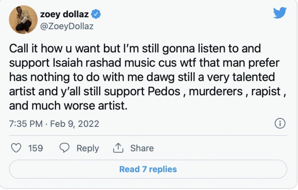This screenshot has width=298, height=190.
Task: Open the tweet info circle icon
Action: (x=280, y=123)
